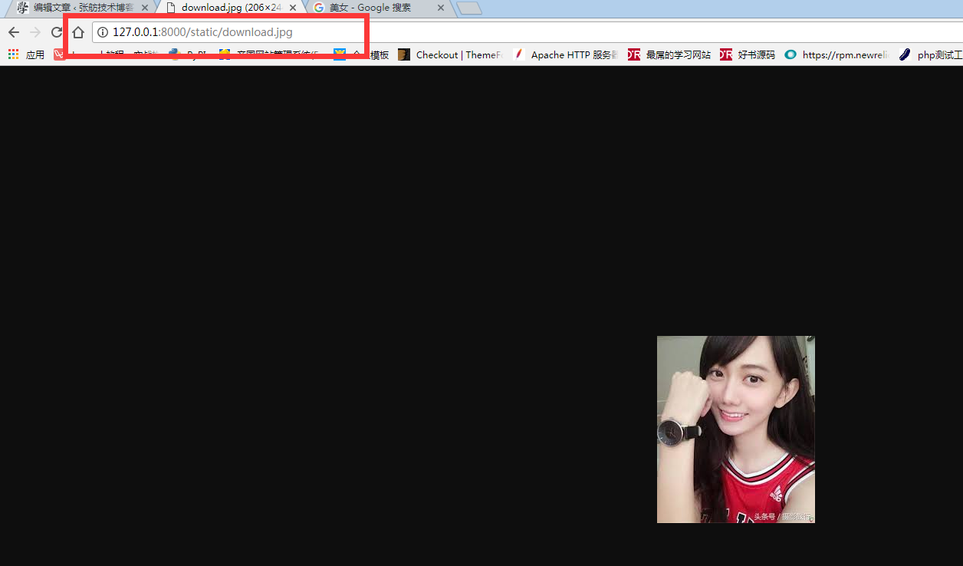Switch to the 美女 Google 搜索 tab
This screenshot has height=566, width=963.
point(371,8)
